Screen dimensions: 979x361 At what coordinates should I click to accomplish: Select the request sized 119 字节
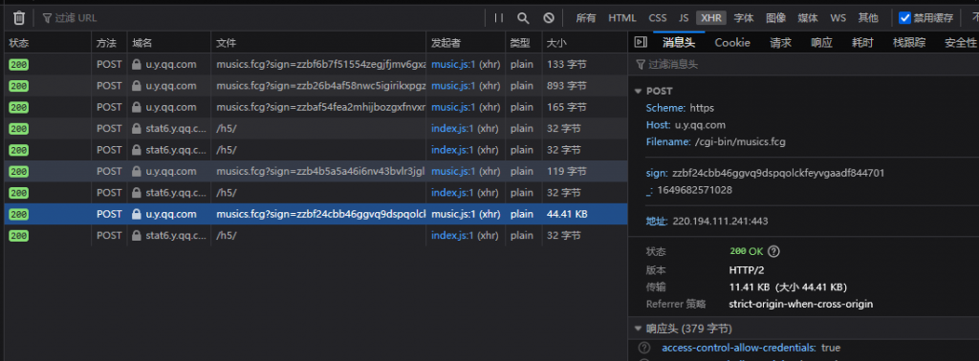(315, 172)
